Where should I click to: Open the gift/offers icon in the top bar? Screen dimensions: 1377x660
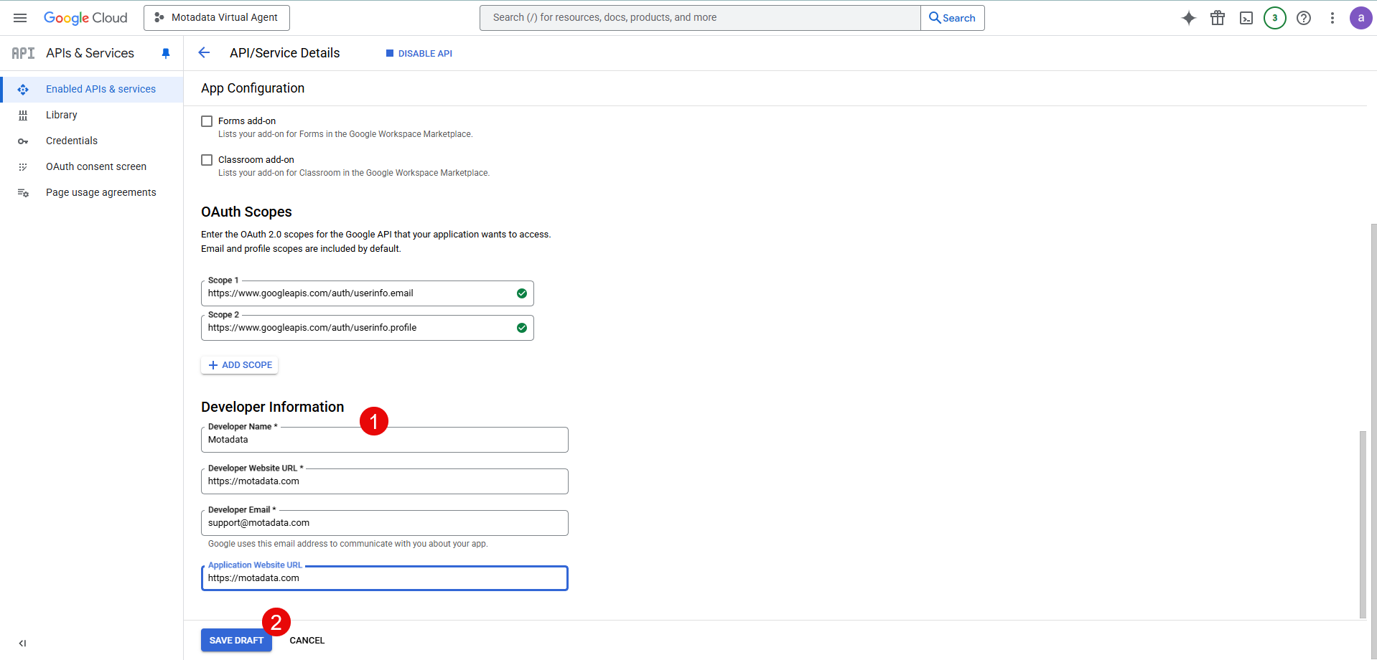(x=1217, y=17)
